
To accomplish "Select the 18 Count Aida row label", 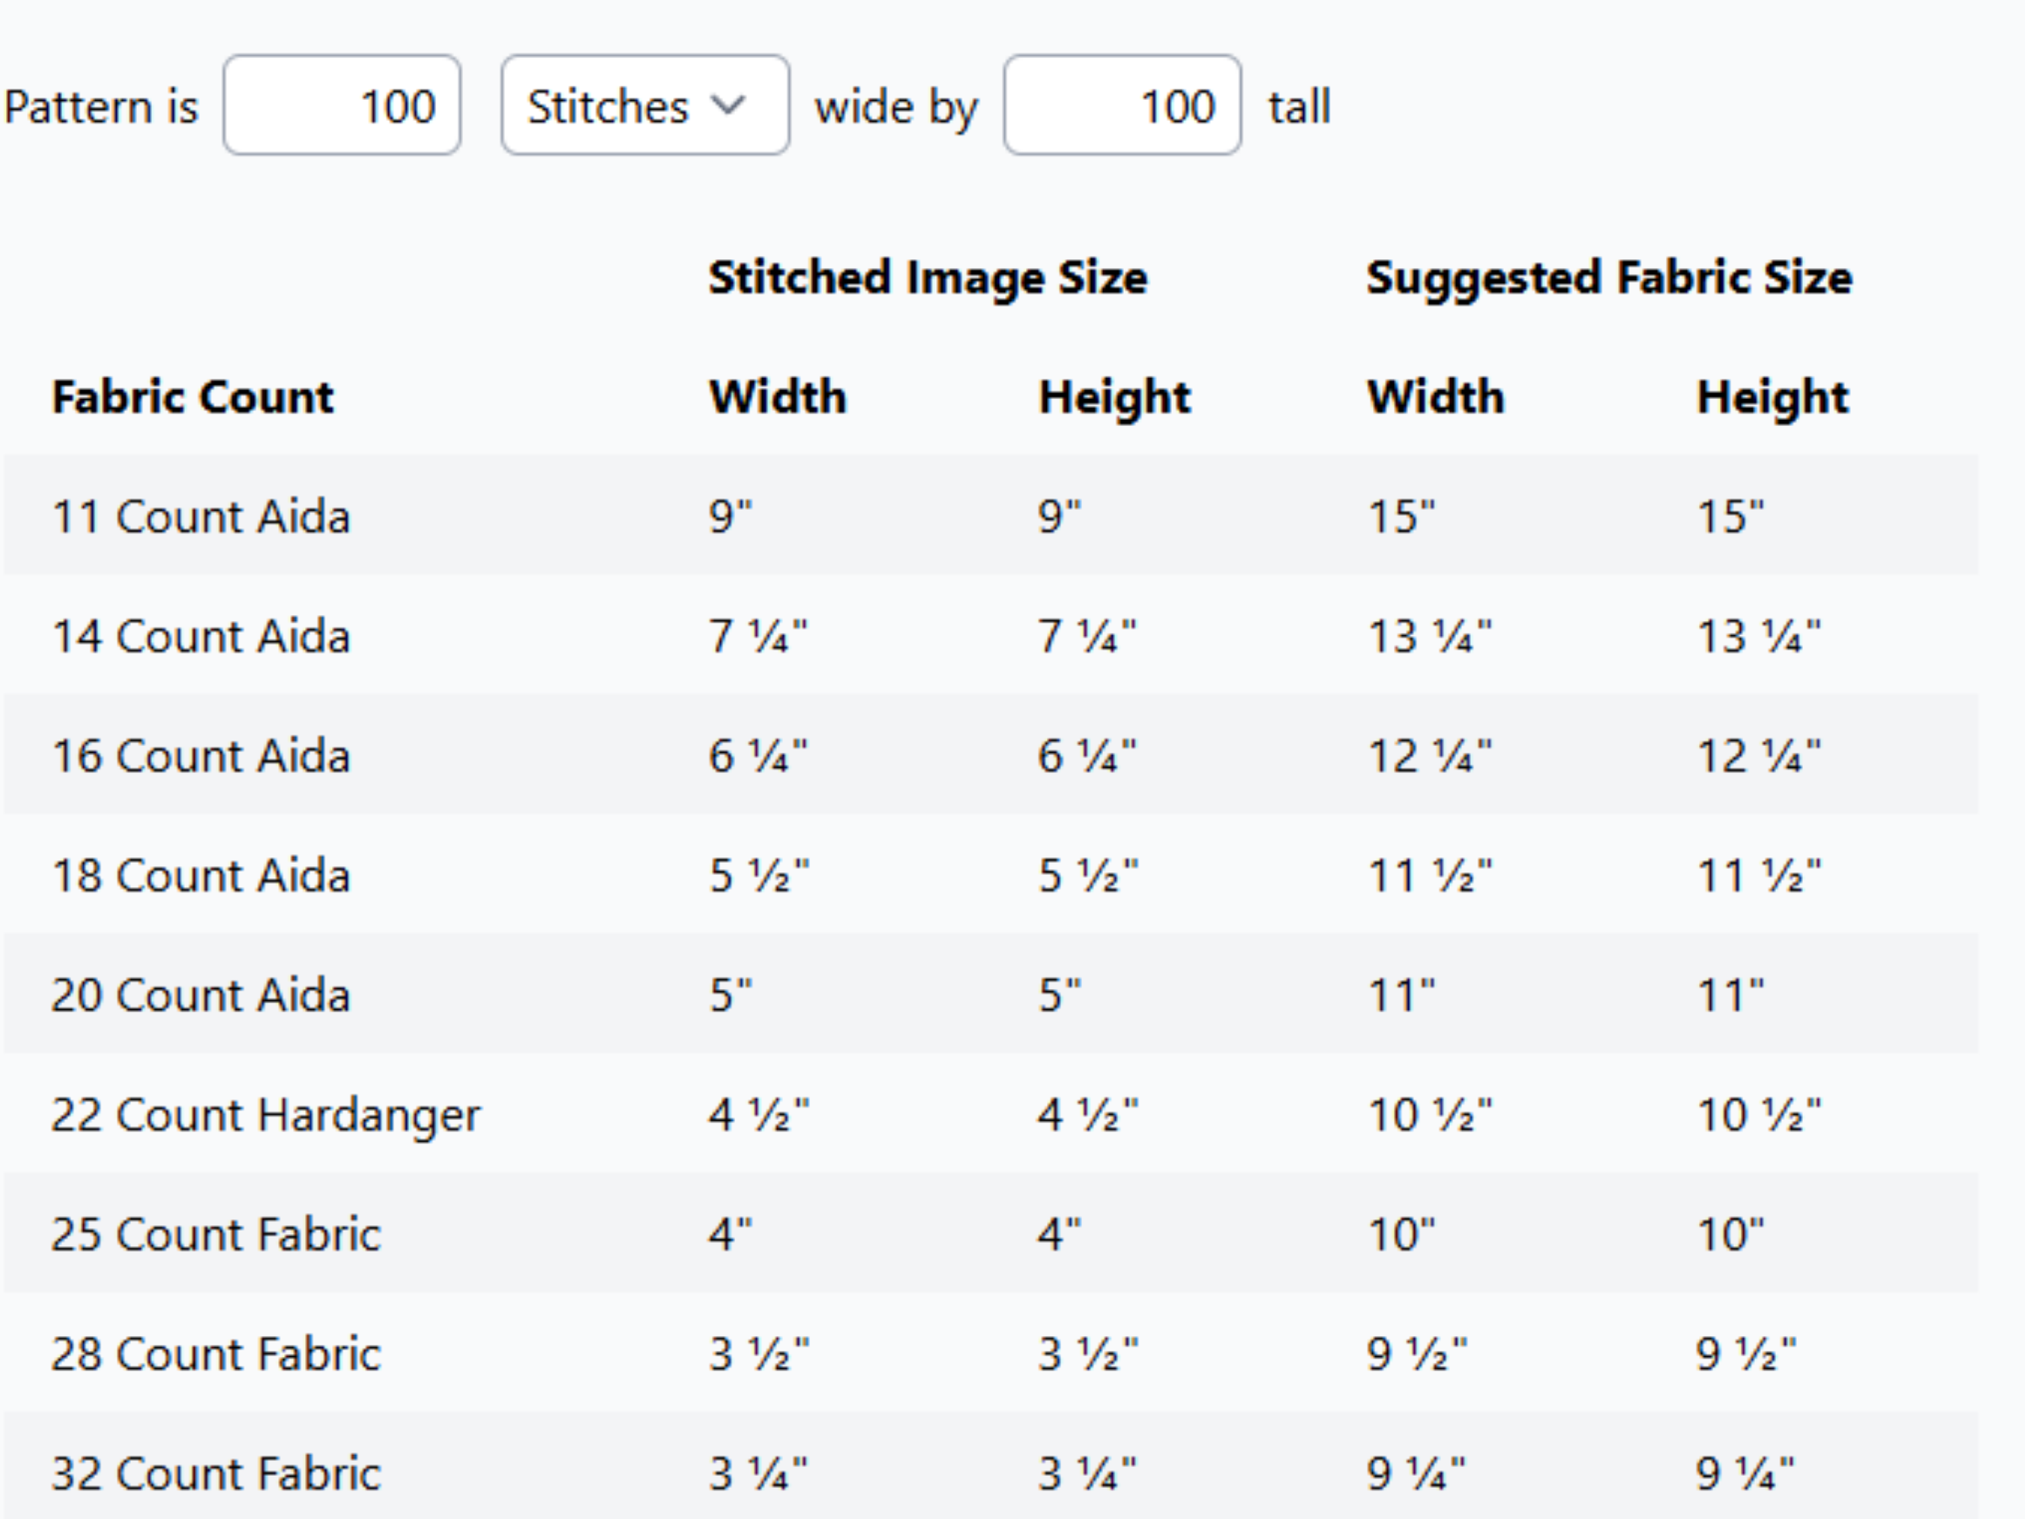I will [x=200, y=876].
